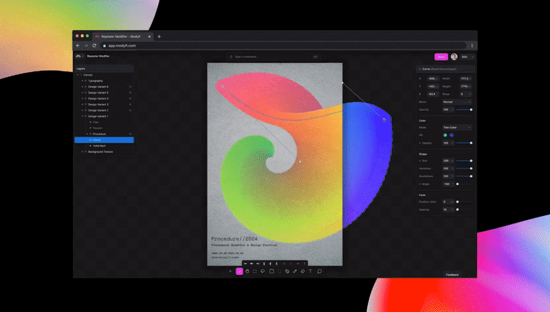Image resolution: width=550 pixels, height=312 pixels.
Task: Click the Position Jitter value field
Action: click(448, 202)
